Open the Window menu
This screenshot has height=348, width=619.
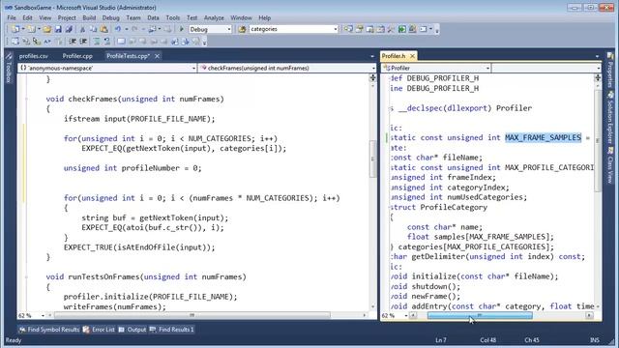click(x=241, y=17)
